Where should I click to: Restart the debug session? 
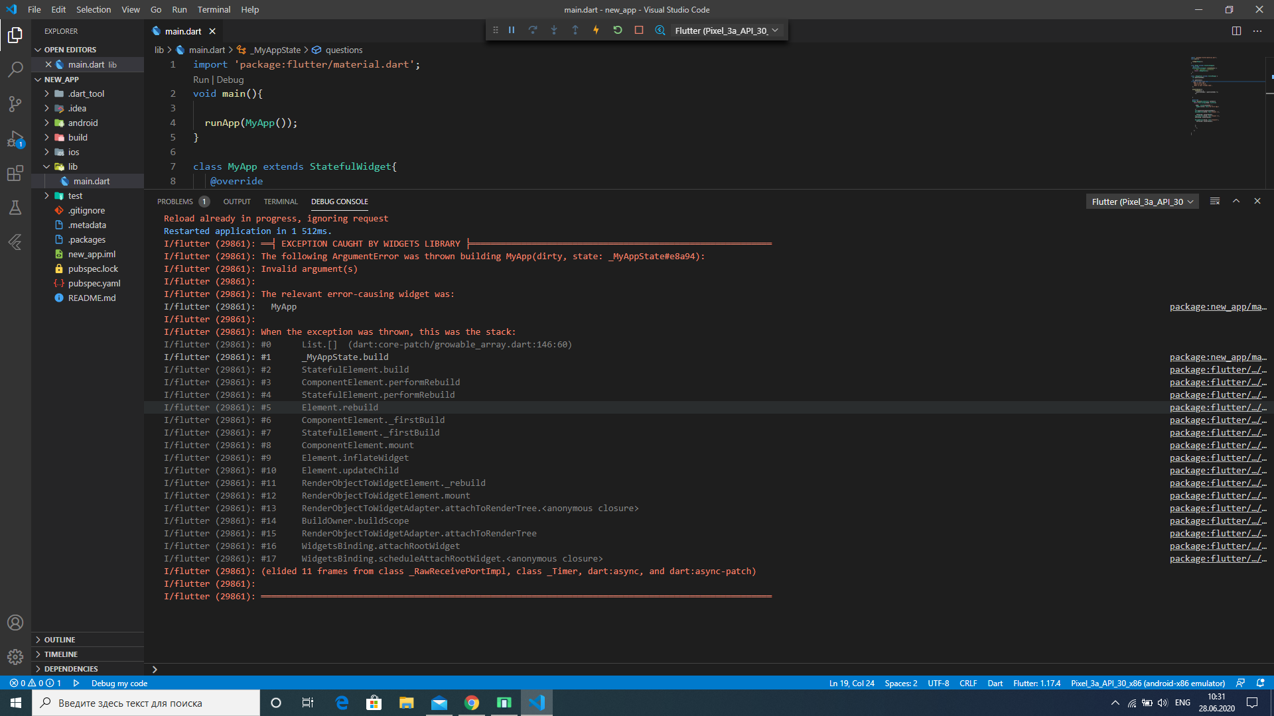coord(618,30)
